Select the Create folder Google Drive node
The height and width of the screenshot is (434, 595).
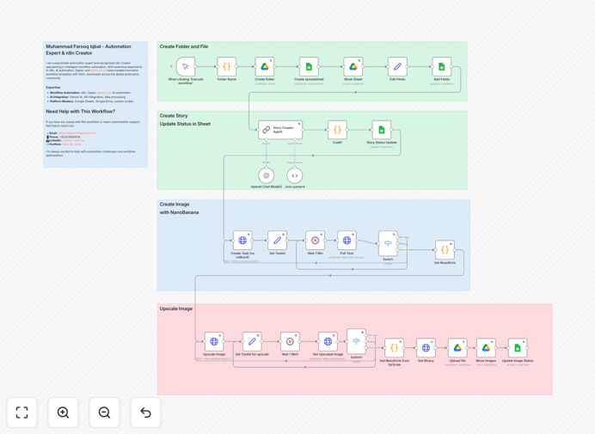265,67
